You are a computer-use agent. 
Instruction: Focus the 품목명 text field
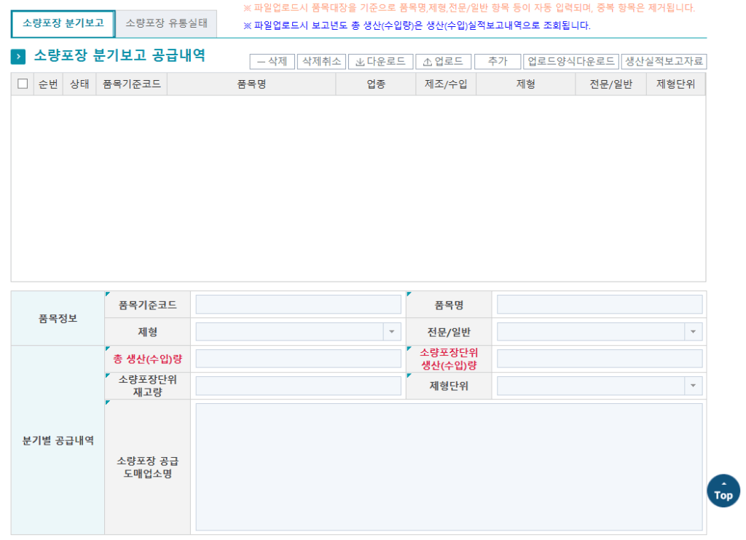(x=599, y=304)
